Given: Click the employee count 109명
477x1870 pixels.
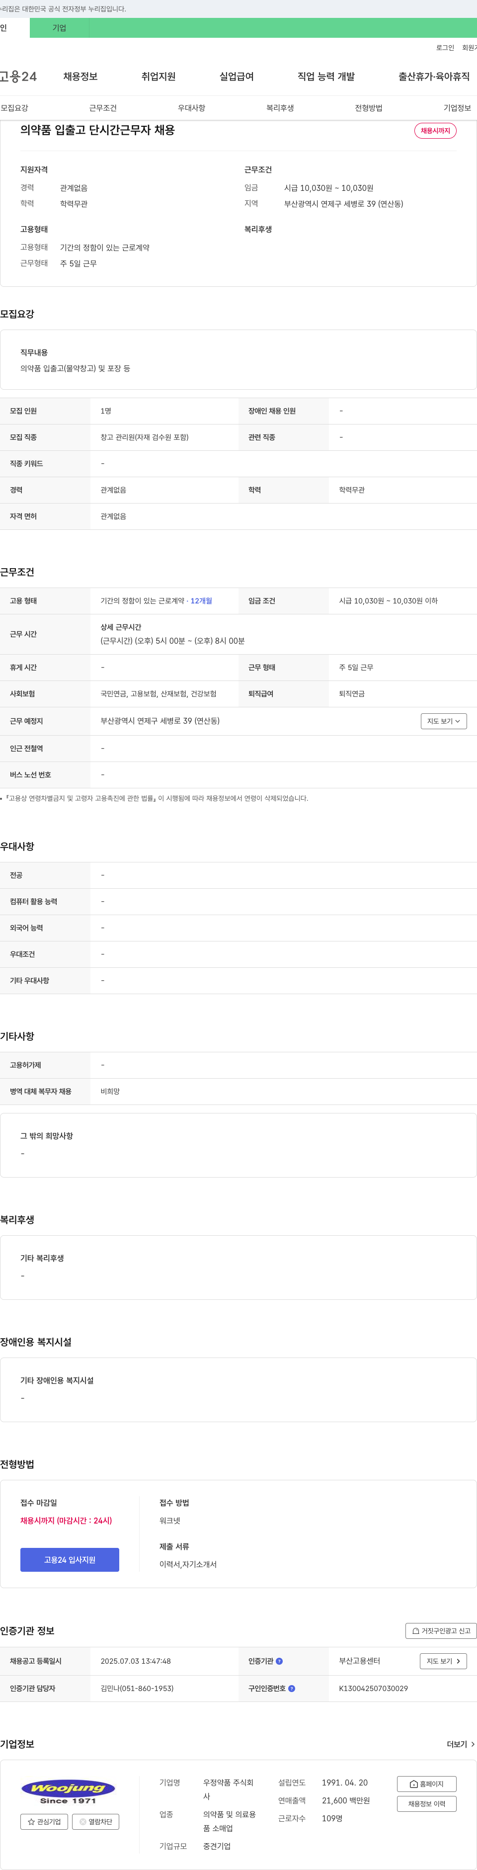Looking at the screenshot, I should coord(332,1818).
